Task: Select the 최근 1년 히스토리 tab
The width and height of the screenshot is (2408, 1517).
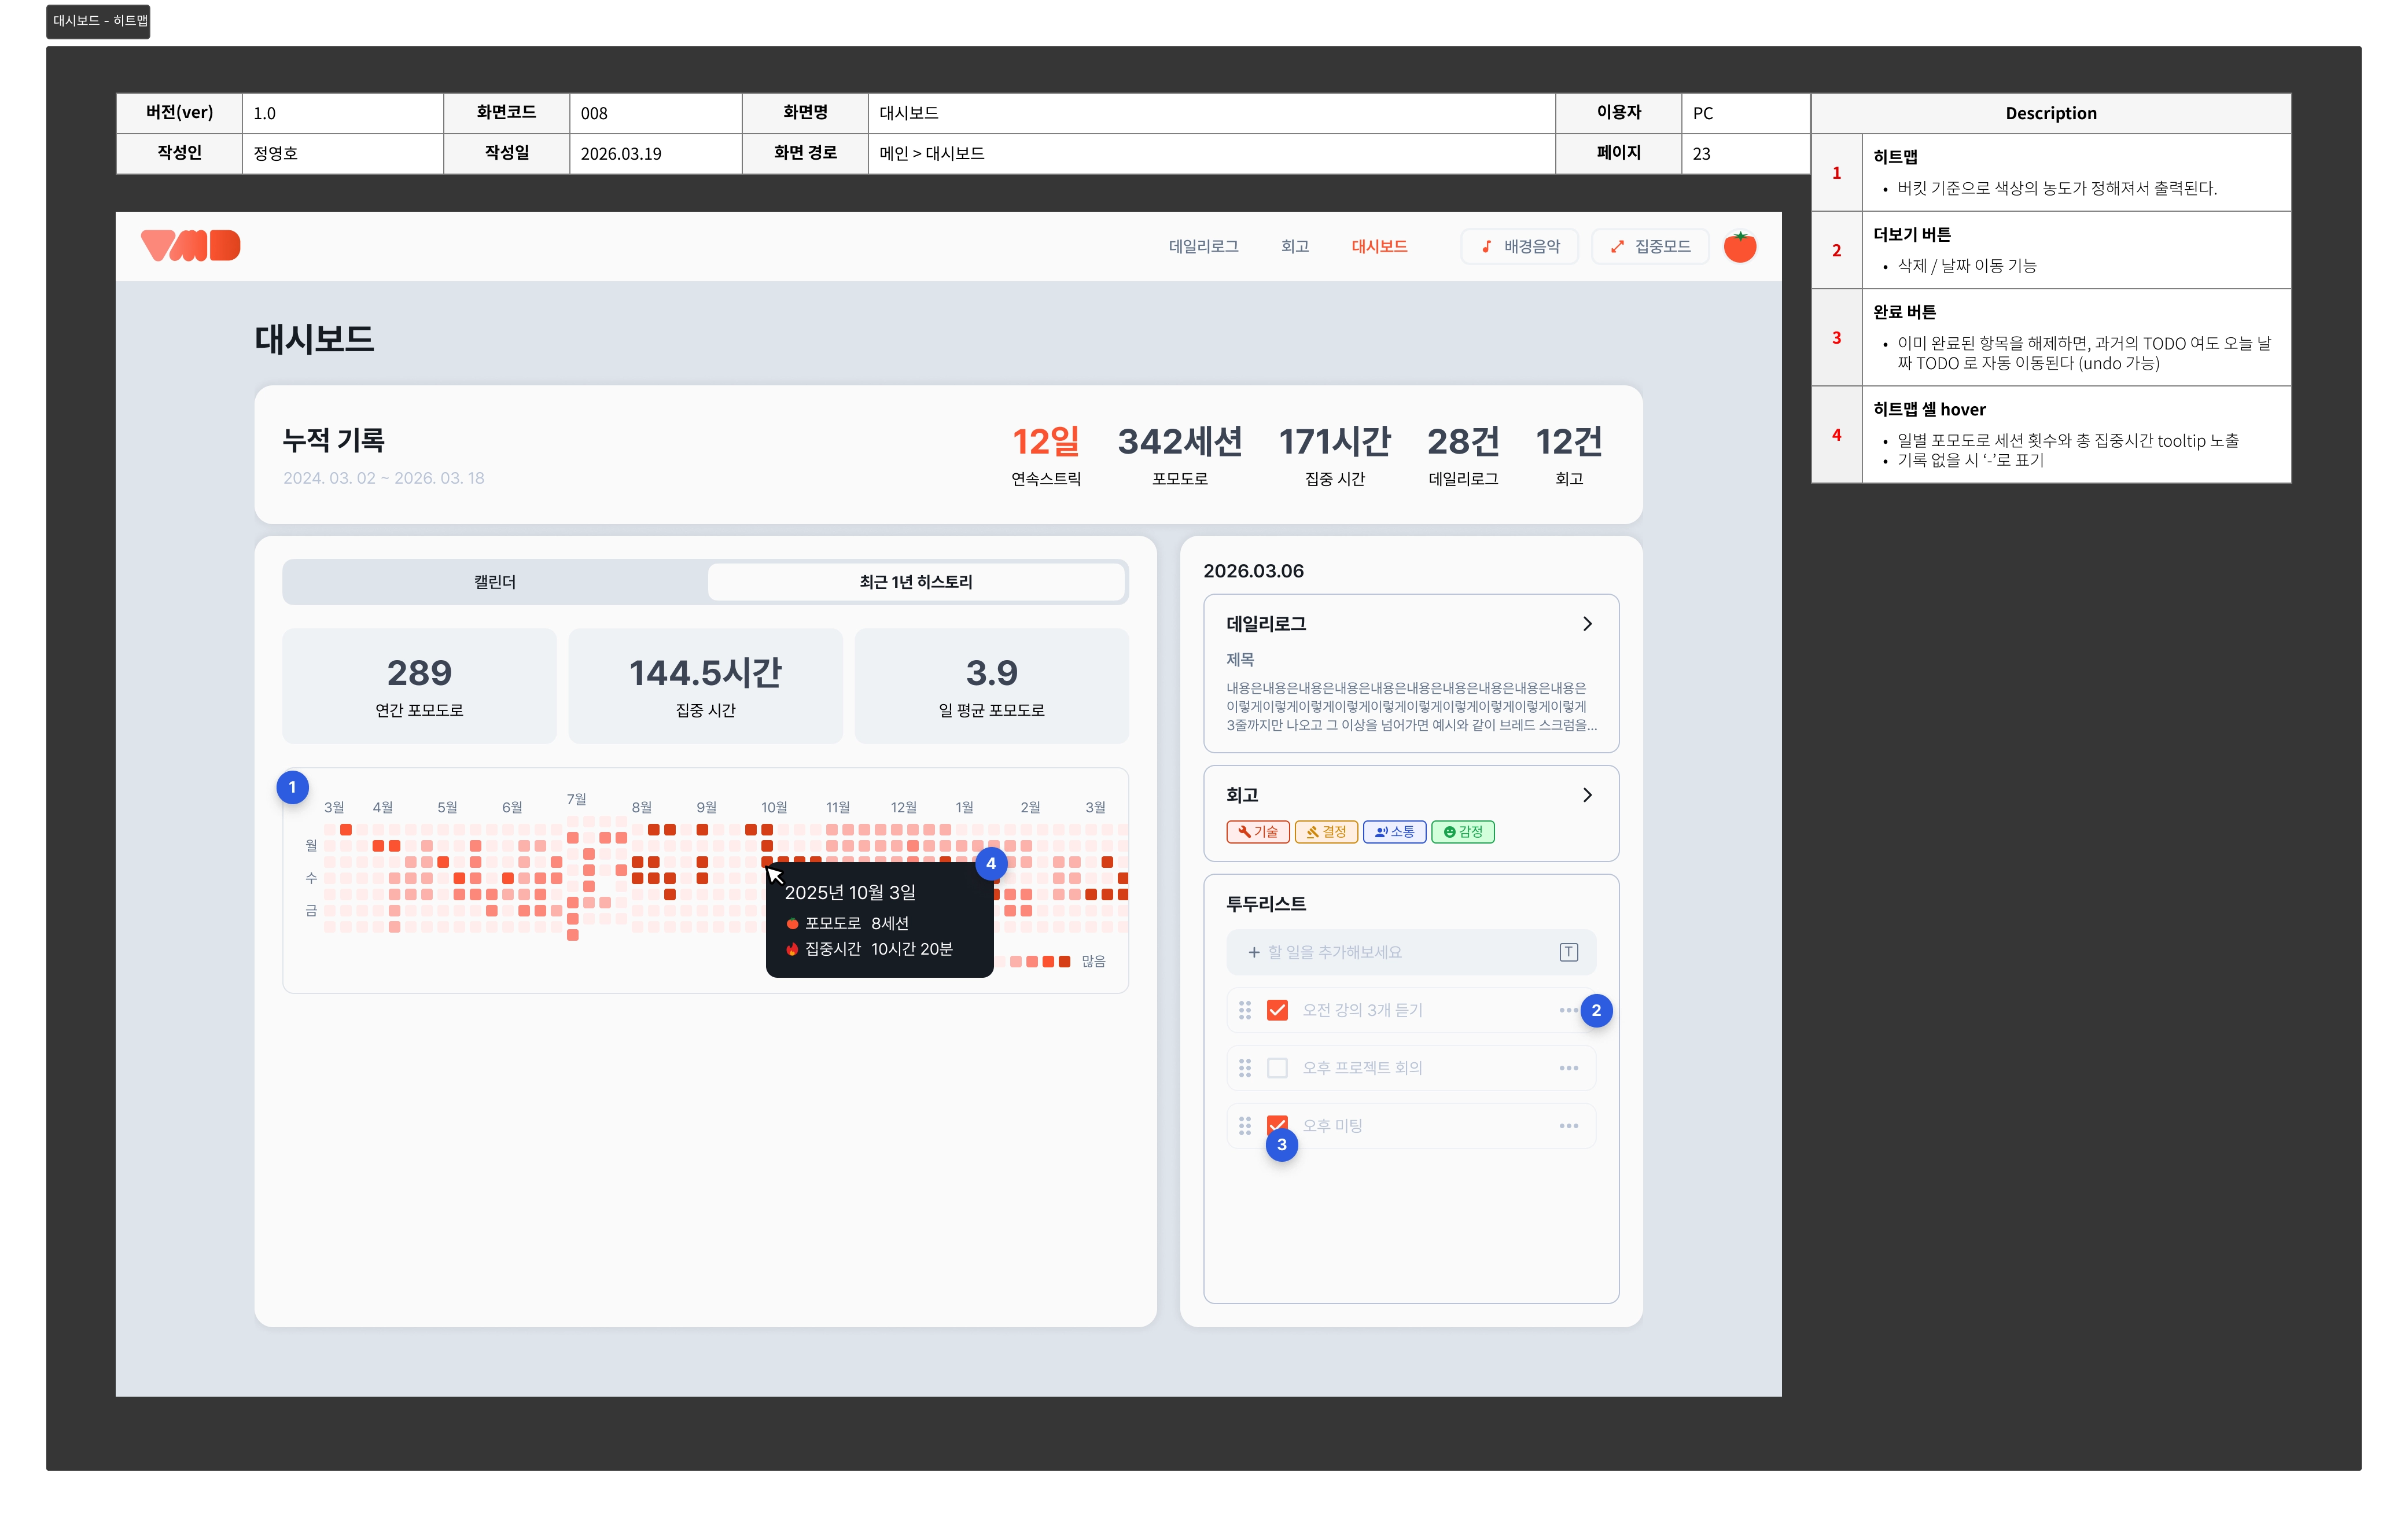Action: (x=915, y=582)
